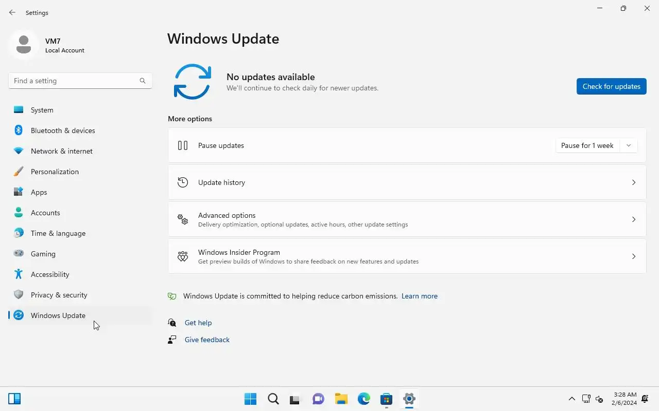Select System in the sidebar
Image resolution: width=659 pixels, height=411 pixels.
(x=80, y=110)
